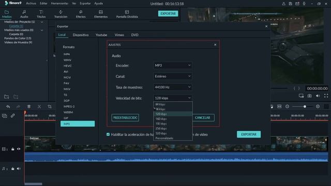
Task: Click the crop icon in timeline toolbar
Action: point(50,106)
